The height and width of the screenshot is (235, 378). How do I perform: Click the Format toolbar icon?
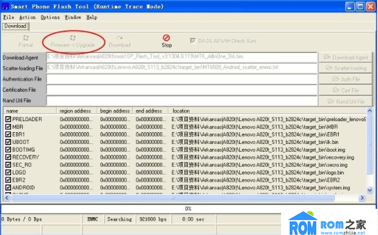click(26, 38)
